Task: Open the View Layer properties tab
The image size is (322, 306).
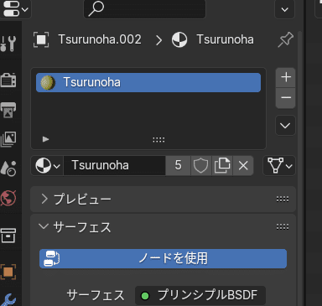Action: (8, 139)
